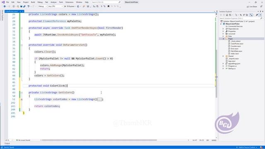Select App.razor in Solution Explorer
This screenshot has height=149, width=265.
pyautogui.click(x=232, y=61)
